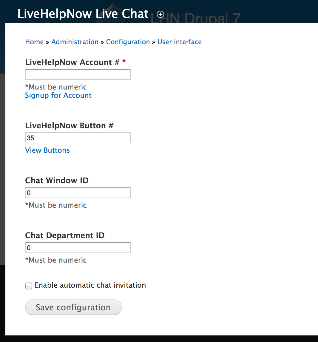Click the 'Enable automatic chat invitation' label text
This screenshot has height=342, width=318.
click(90, 285)
